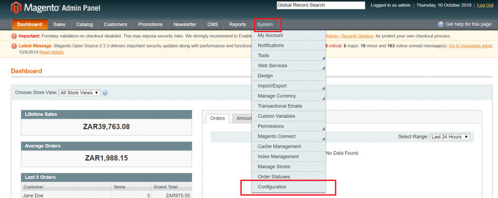Click the Logged in as admin text

pyautogui.click(x=391, y=5)
